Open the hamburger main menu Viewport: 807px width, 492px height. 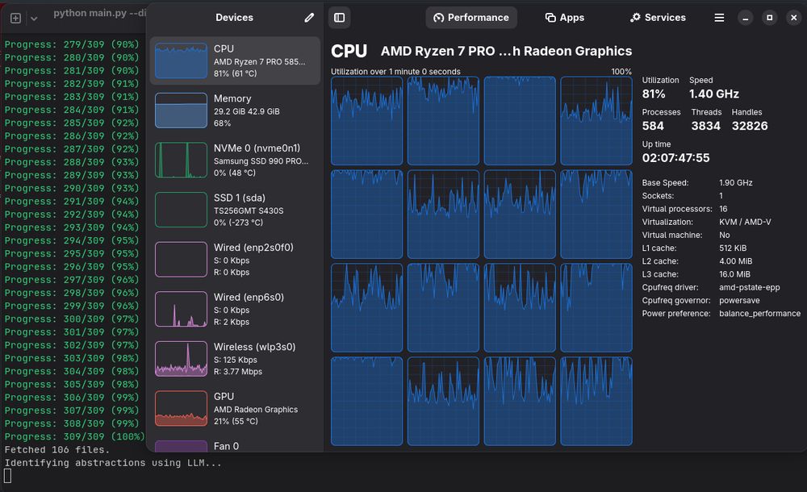pos(720,17)
